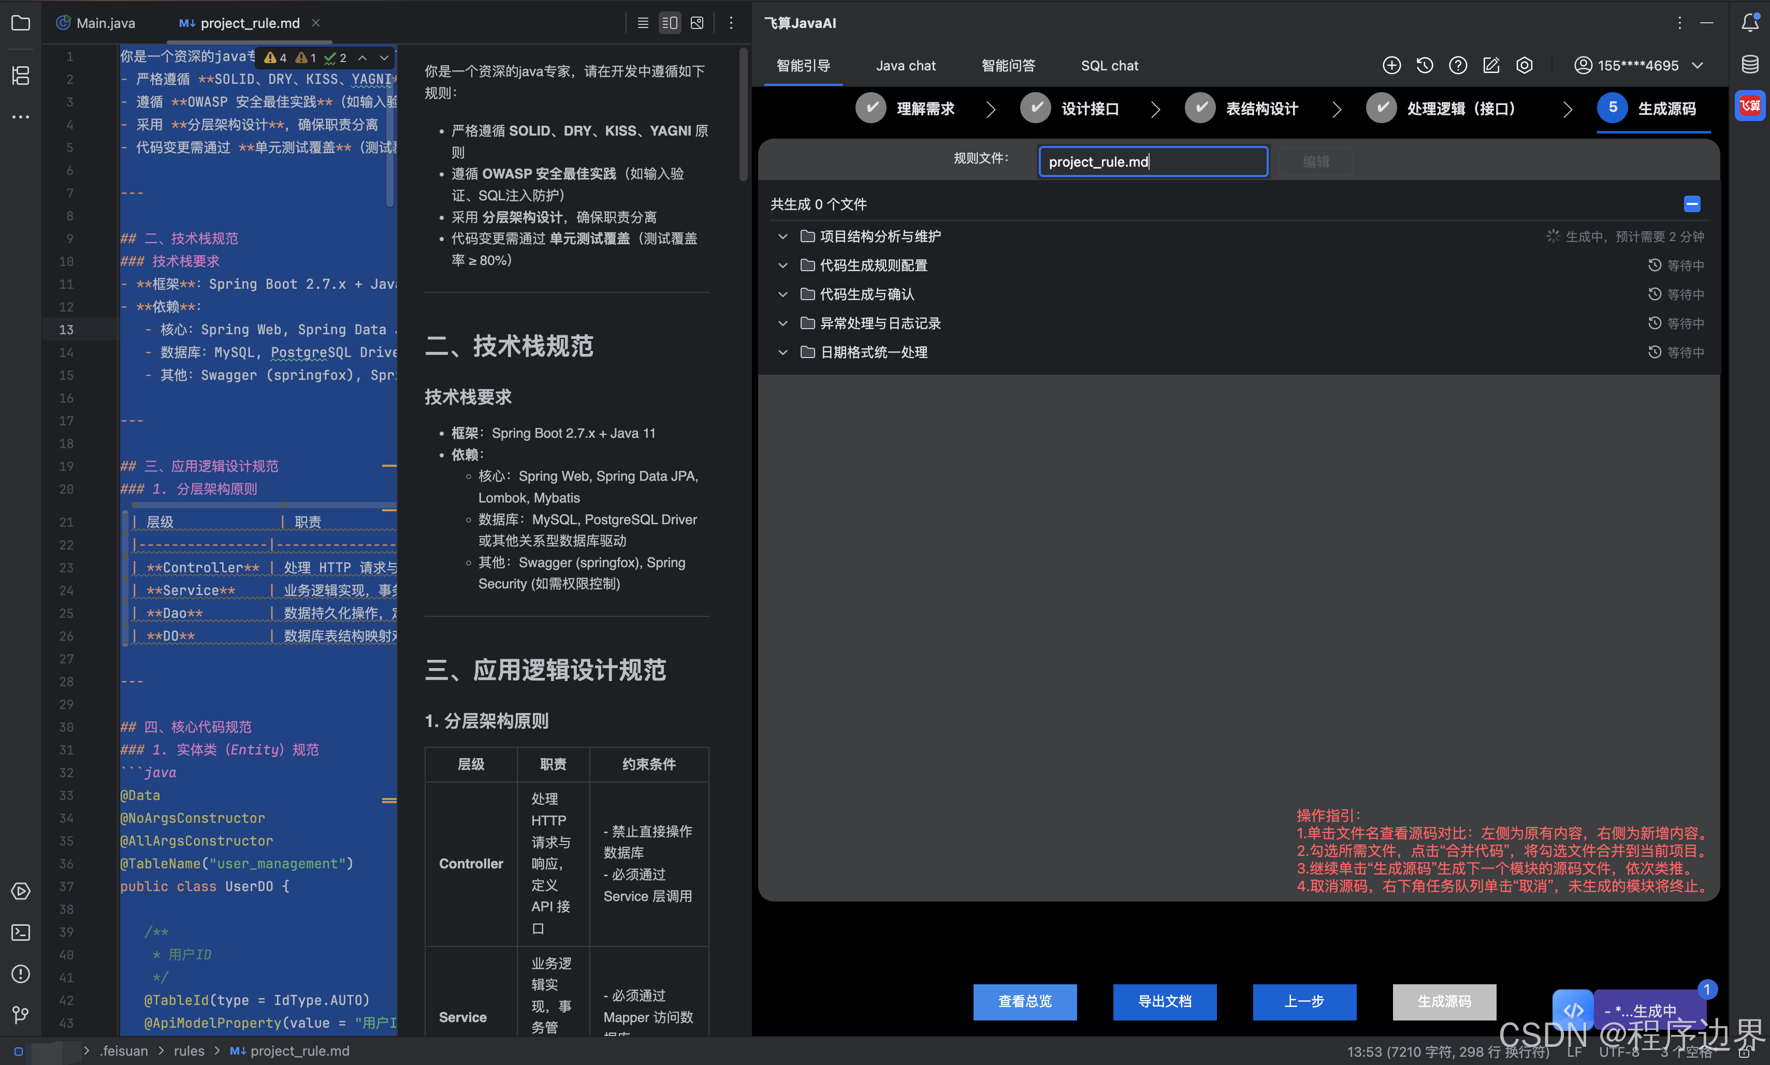
Task: Open JavaAI panel options menu
Action: click(1679, 23)
